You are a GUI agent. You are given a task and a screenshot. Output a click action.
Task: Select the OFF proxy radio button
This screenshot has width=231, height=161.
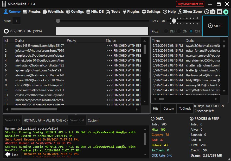pyautogui.click(x=191, y=31)
